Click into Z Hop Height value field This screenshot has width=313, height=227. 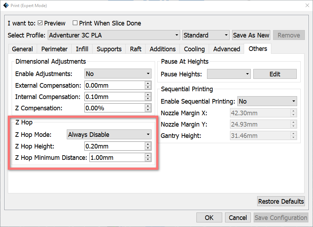[x=115, y=146]
